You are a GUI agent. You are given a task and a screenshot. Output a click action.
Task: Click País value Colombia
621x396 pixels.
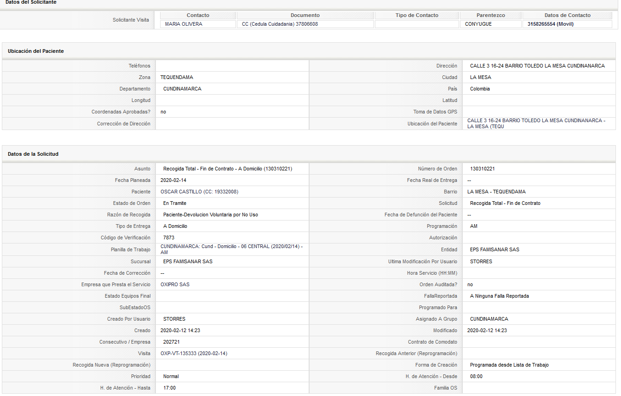[x=480, y=89]
